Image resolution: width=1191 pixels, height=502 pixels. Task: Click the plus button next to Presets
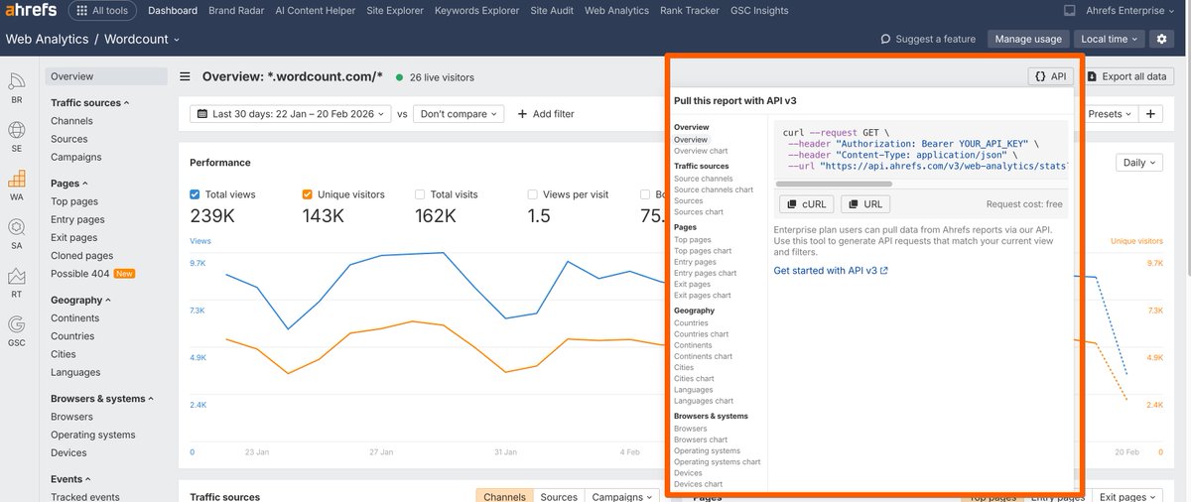[x=1150, y=114]
